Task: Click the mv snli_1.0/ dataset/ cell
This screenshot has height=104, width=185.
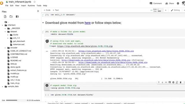Action: click(114, 15)
